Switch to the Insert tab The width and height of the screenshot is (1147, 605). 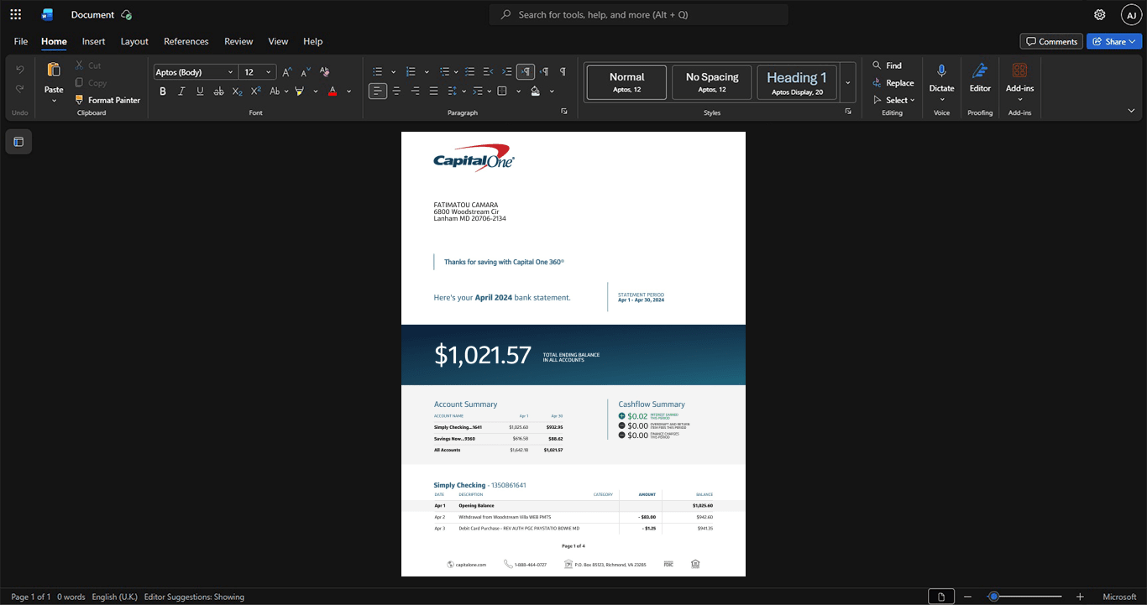click(94, 41)
